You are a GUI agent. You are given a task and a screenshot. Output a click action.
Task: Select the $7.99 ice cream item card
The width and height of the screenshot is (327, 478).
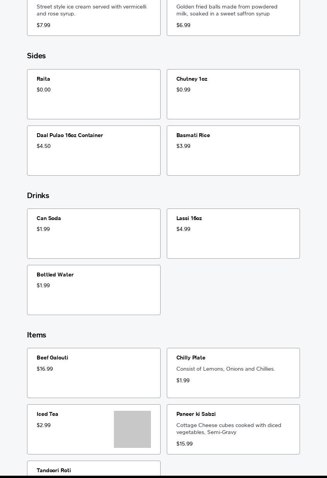pos(94,18)
